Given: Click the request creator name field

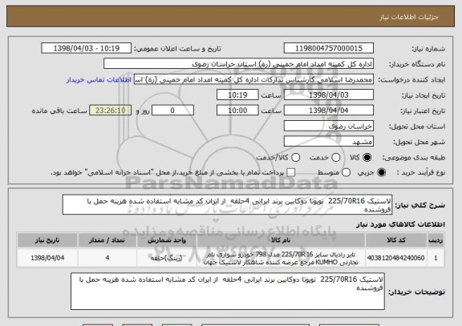Looking at the screenshot, I should pos(253,79).
